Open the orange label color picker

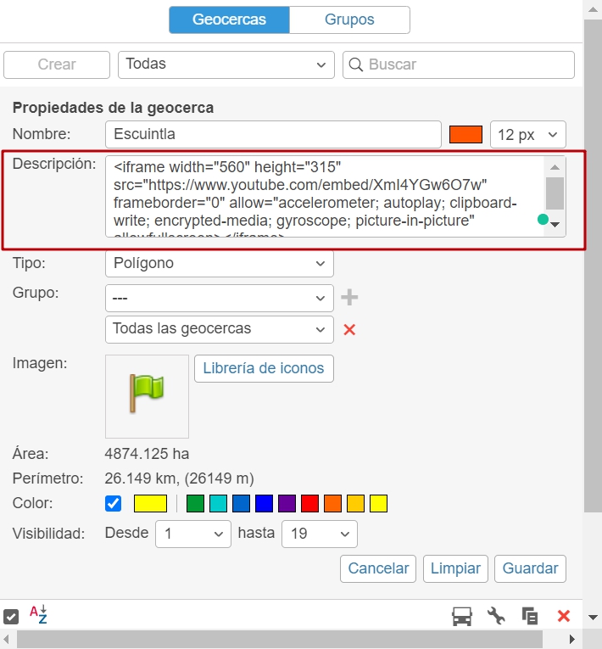pyautogui.click(x=465, y=135)
